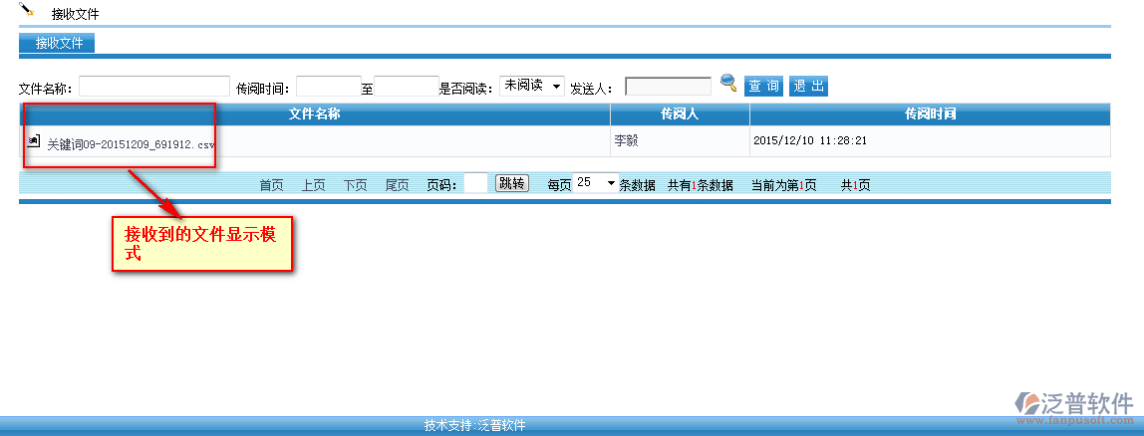1144x436 pixels.
Task: Open the 每页 25 rows dropdown
Action: [595, 183]
